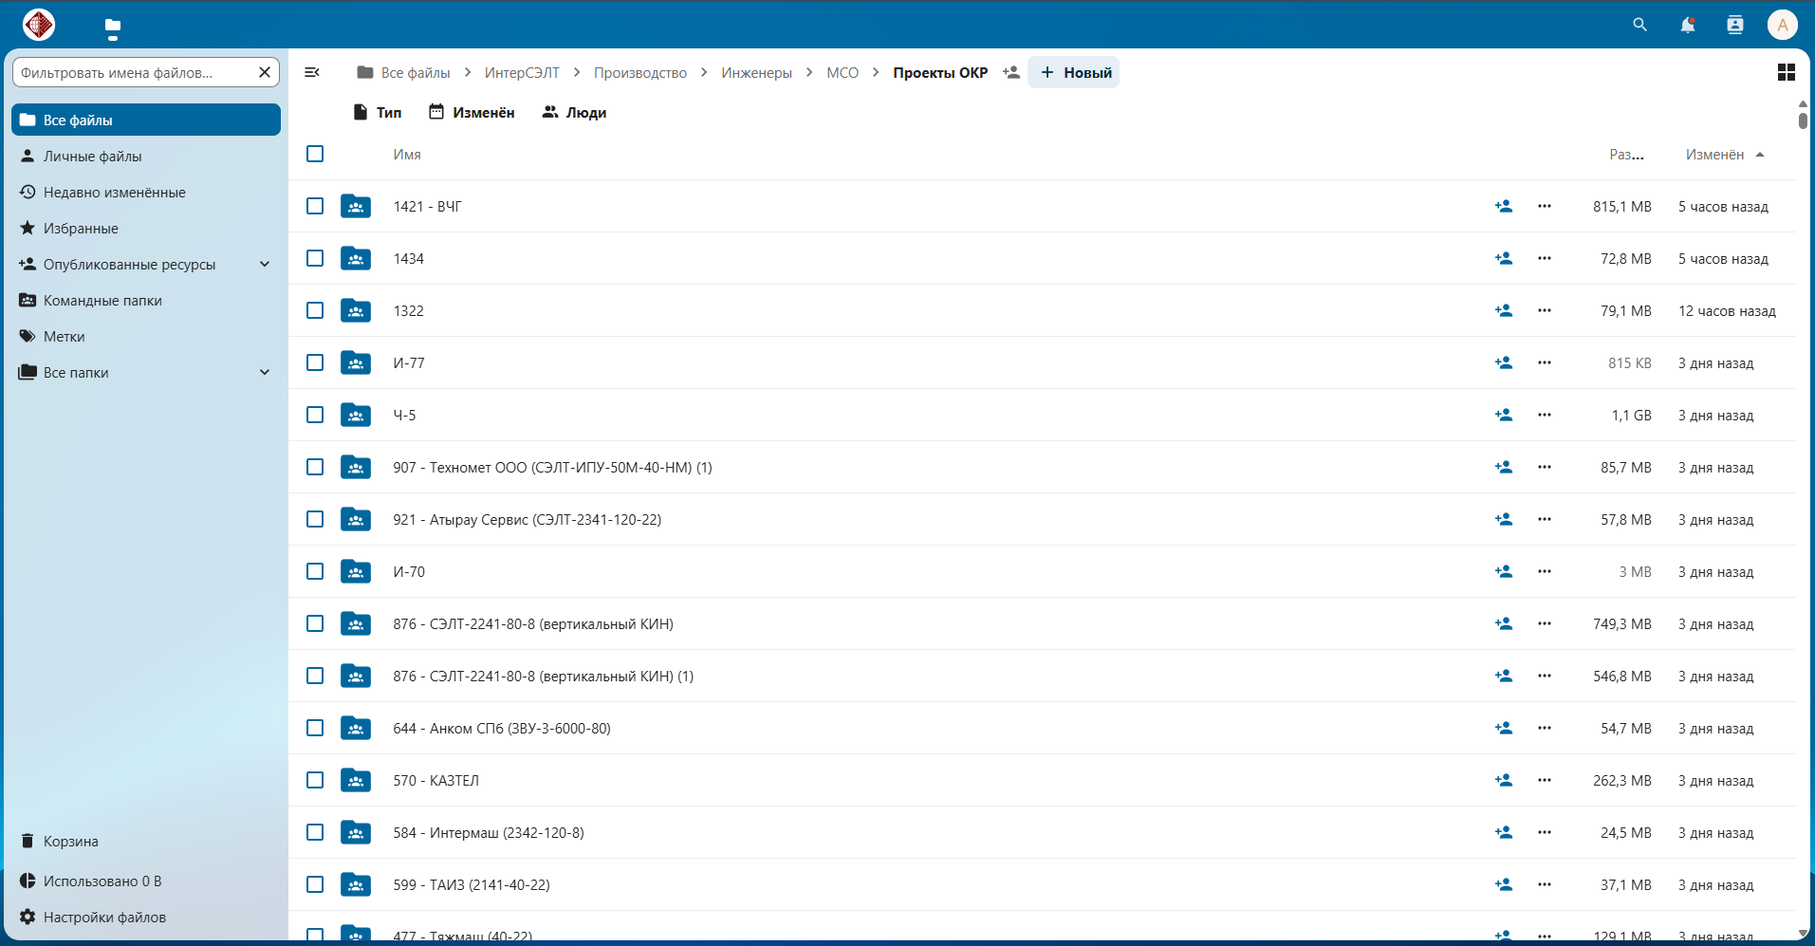
Task: Select checkbox for И-77
Action: coord(315,362)
